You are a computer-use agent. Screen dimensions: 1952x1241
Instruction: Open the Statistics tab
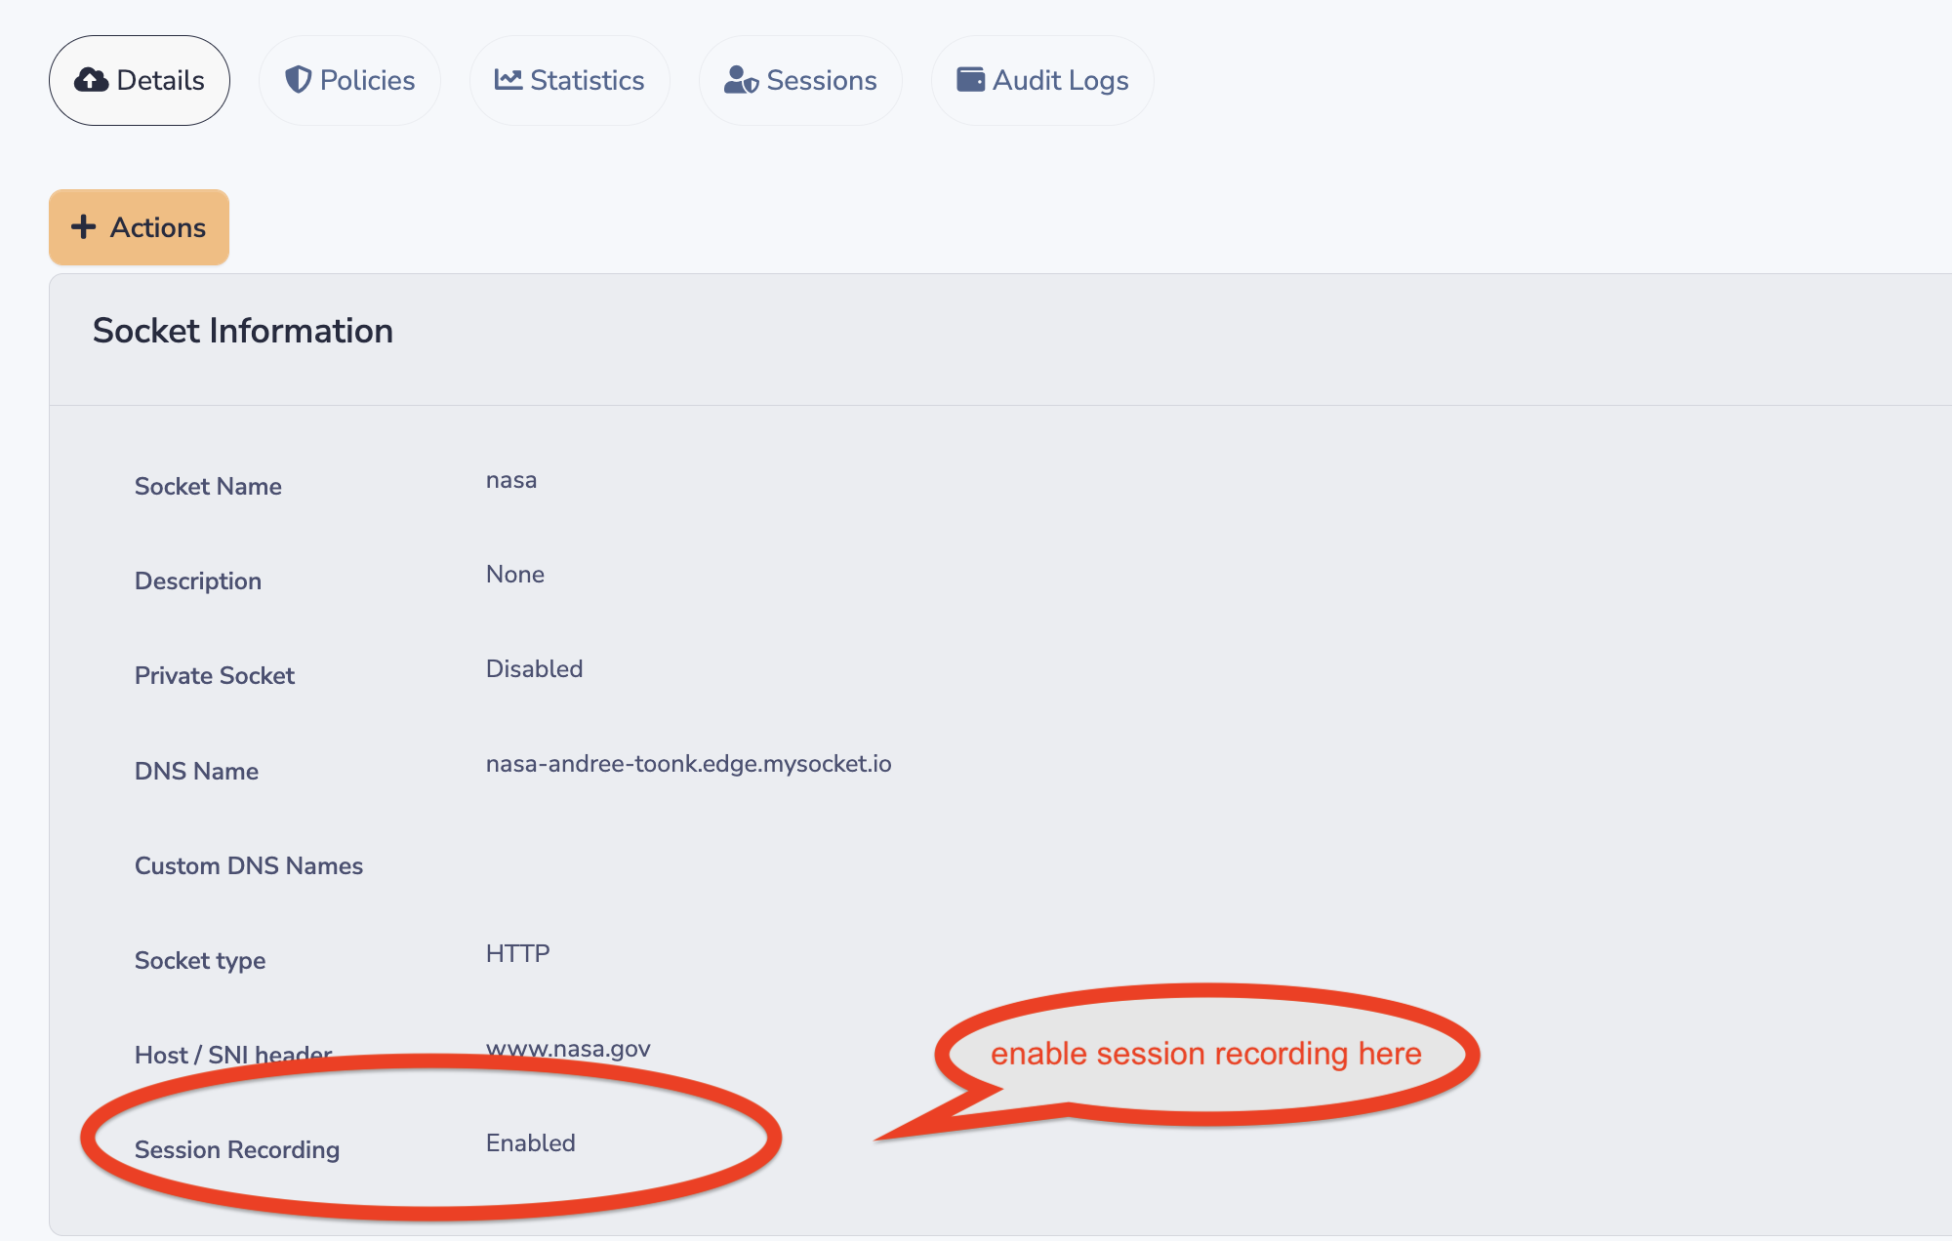coord(570,80)
